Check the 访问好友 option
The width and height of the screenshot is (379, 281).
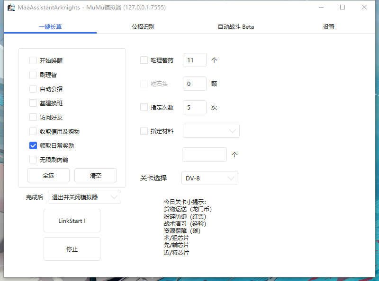[x=33, y=117]
